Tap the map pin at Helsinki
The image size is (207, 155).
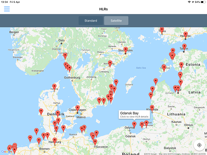(x=185, y=35)
